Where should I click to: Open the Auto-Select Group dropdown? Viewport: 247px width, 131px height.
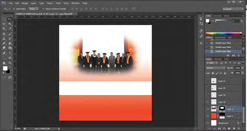click(x=33, y=9)
